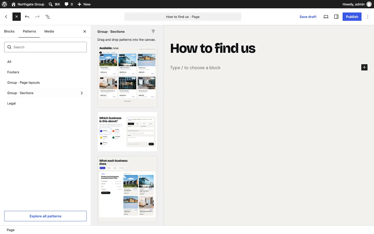
Task: Open the 'How to find us · Page' command bar
Action: click(183, 17)
